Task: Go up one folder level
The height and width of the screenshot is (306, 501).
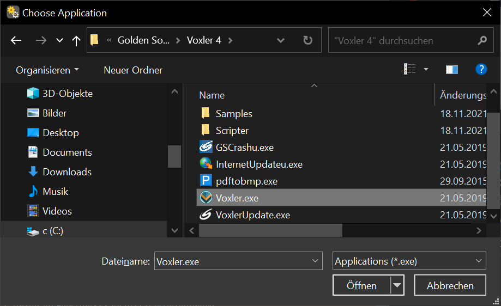Action: coord(76,40)
